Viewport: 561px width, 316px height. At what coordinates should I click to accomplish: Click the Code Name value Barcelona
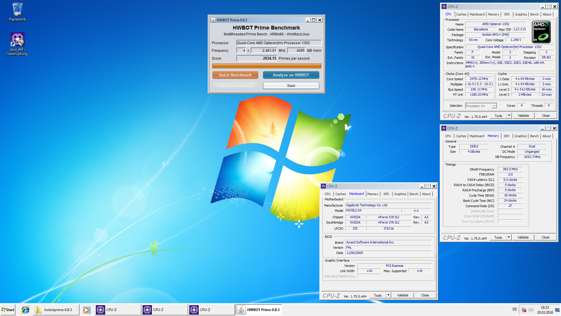pos(481,29)
